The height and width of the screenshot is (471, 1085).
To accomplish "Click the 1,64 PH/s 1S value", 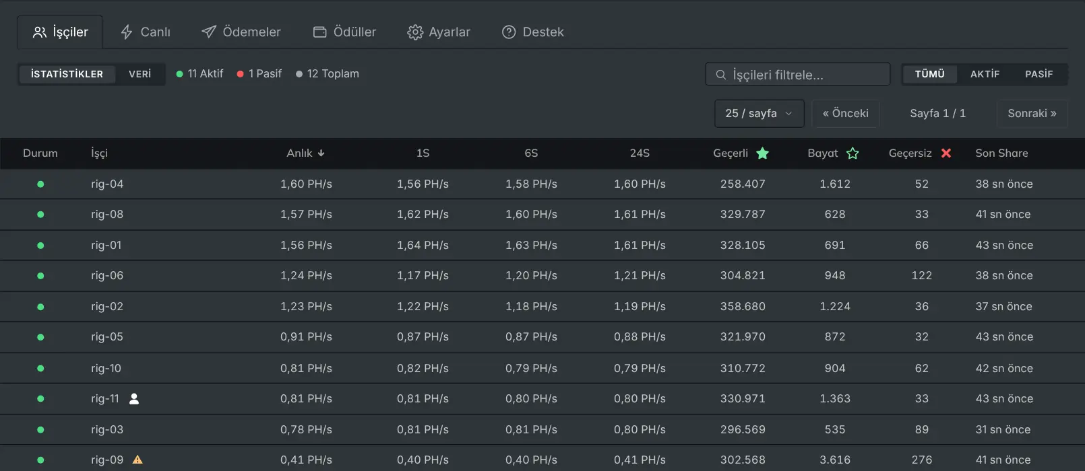I will point(423,246).
